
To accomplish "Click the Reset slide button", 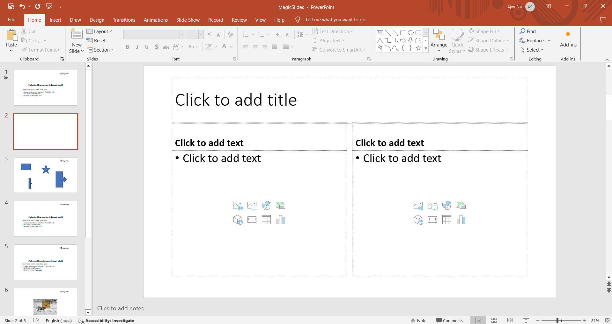I will tap(96, 41).
